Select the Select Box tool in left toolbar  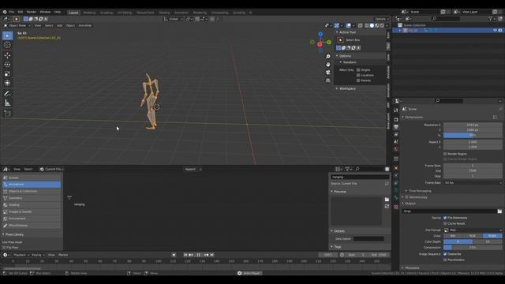point(7,35)
